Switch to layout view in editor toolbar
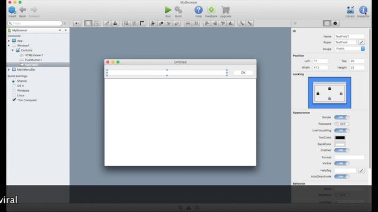378x212 pixels. 88,24
